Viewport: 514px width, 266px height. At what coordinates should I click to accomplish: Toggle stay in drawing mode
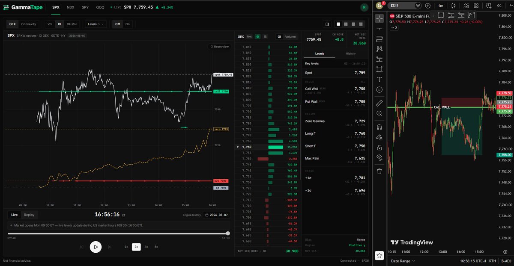(379, 137)
